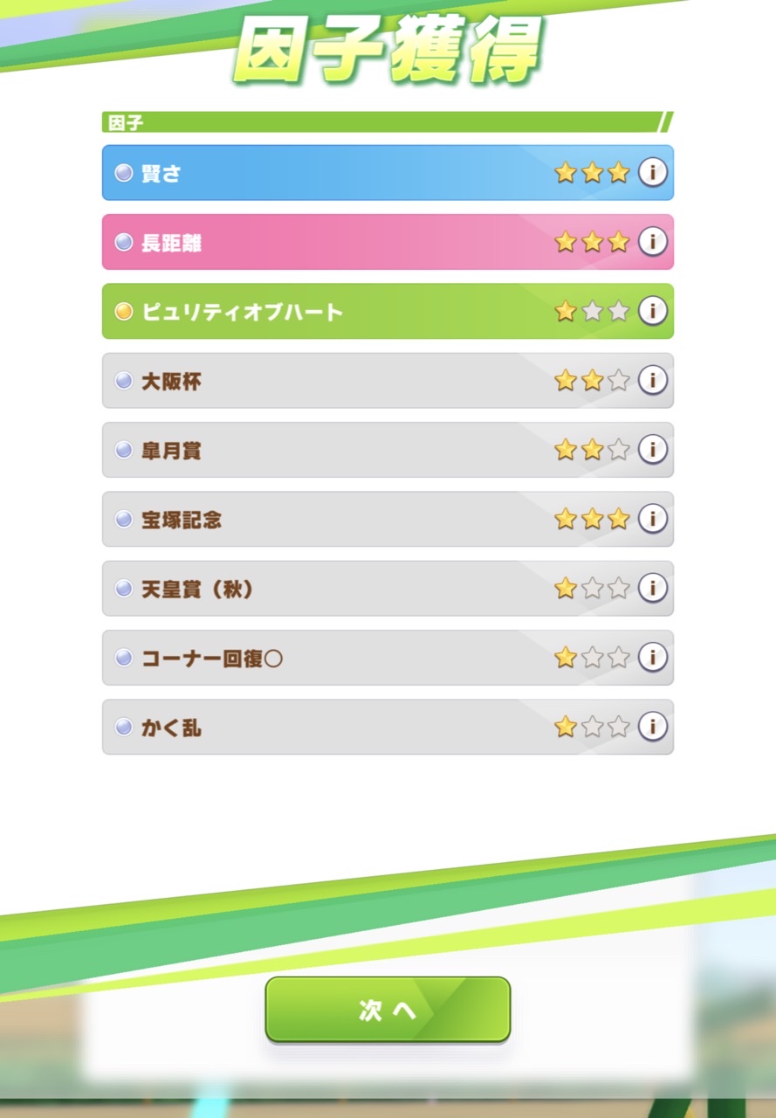Open info icon for 賢さ factor
Viewport: 776px width, 1118px height.
[x=652, y=172]
